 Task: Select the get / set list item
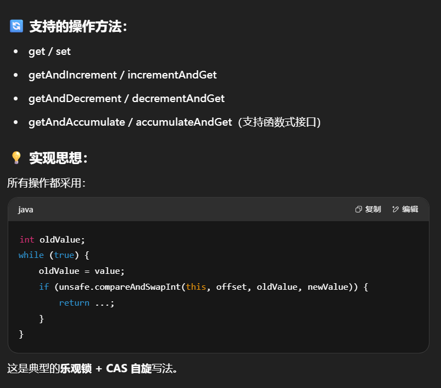(49, 52)
